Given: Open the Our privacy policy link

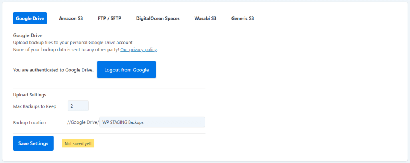Looking at the screenshot, I should (x=138, y=49).
